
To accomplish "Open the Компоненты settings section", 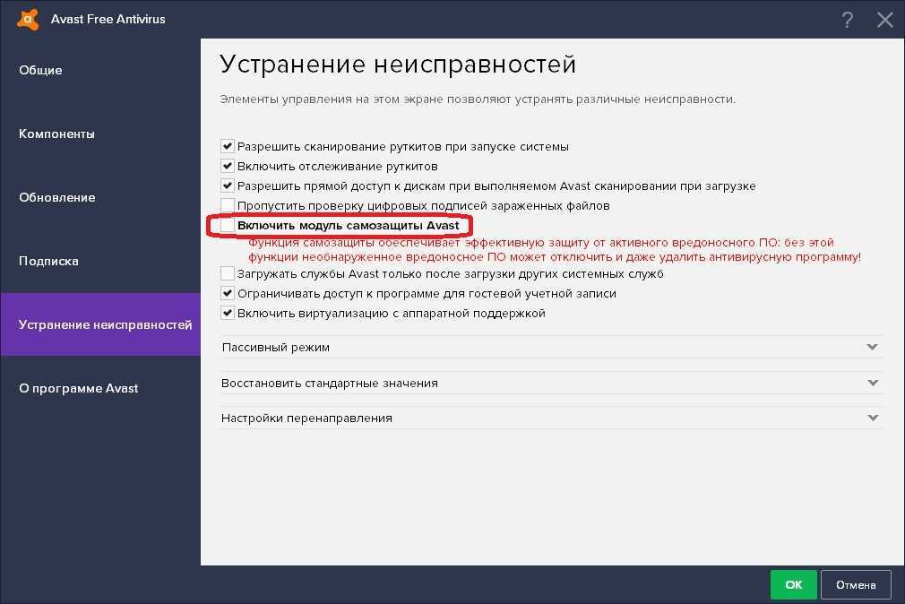I will pos(56,134).
